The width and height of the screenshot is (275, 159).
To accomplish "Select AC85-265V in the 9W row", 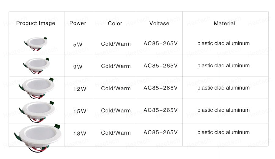I will [160, 65].
